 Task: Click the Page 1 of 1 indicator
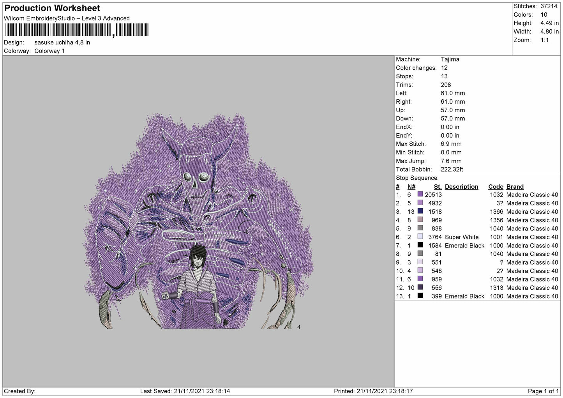(544, 391)
